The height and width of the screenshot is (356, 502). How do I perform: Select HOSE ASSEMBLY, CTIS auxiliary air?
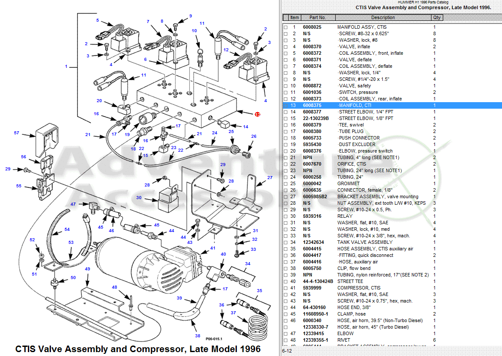[375, 249]
